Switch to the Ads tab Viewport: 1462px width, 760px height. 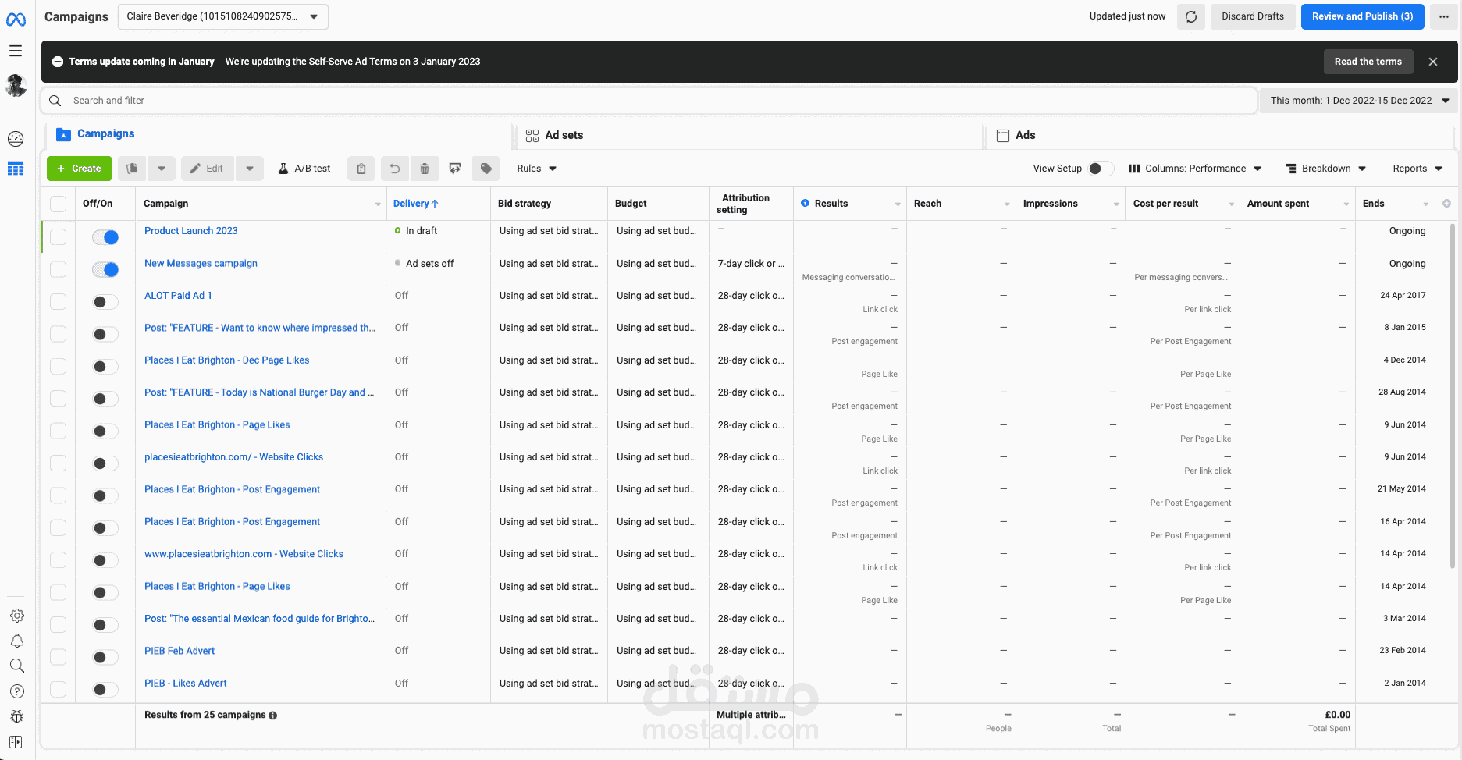pos(1016,135)
